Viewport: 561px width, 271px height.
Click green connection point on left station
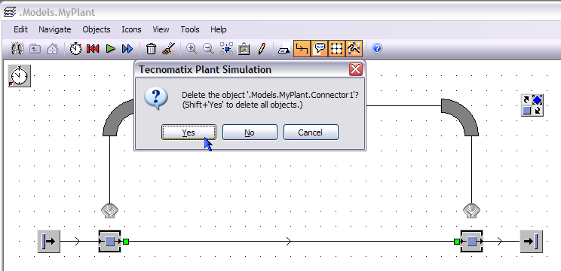point(126,242)
